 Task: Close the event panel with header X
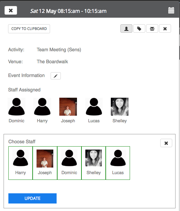11,10
